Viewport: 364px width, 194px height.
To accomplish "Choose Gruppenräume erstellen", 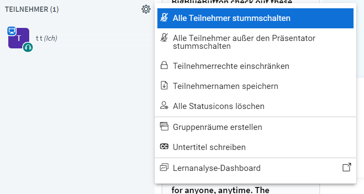I will 255,127.
